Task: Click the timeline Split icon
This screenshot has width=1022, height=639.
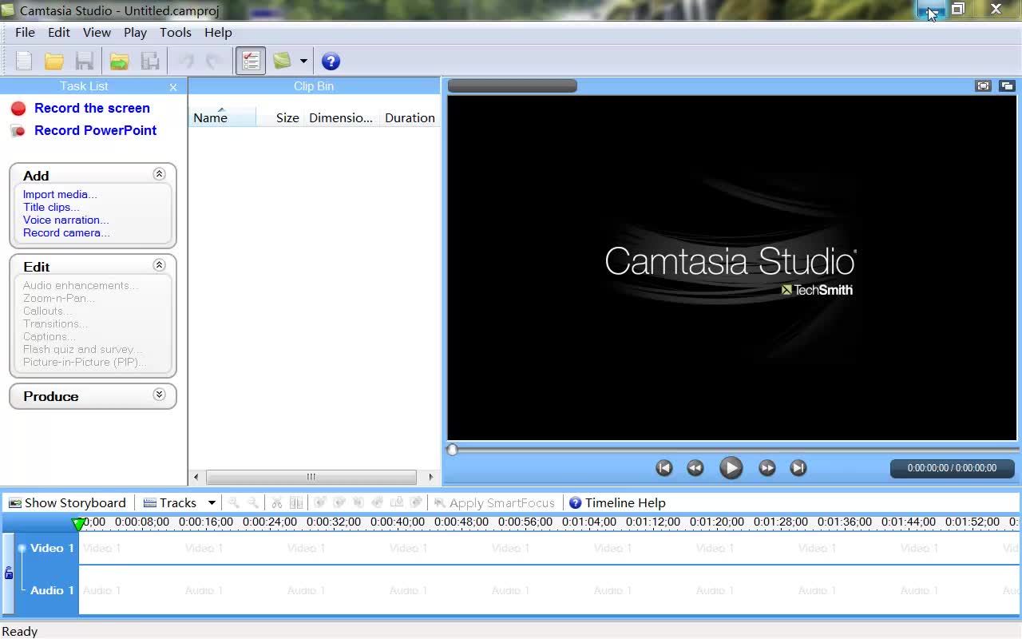Action: pos(296,502)
